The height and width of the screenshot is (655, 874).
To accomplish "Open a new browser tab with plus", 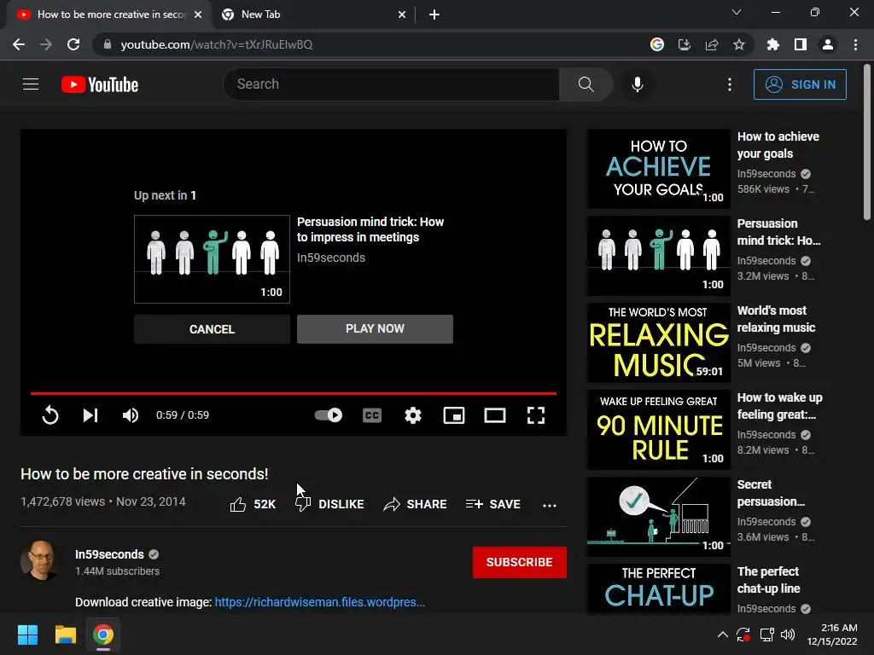I will (x=434, y=14).
